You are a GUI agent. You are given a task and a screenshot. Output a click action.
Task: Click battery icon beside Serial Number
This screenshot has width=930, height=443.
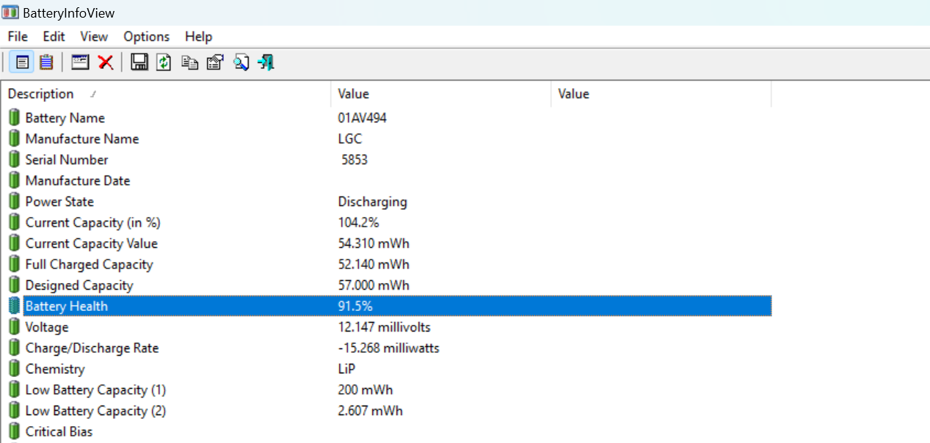(14, 159)
